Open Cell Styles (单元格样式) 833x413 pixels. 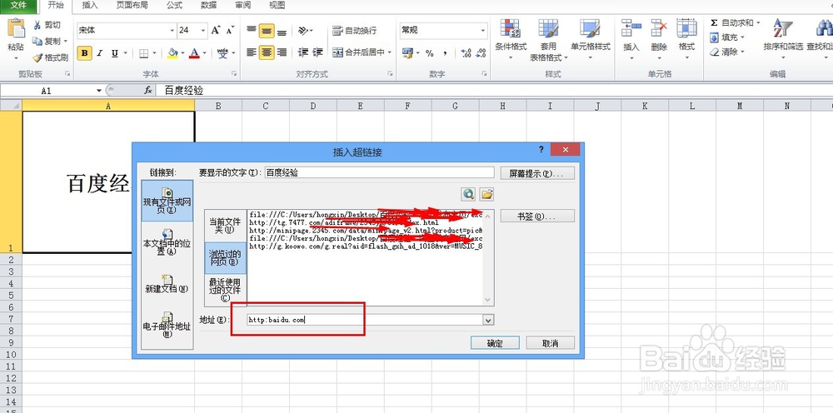pos(591,39)
